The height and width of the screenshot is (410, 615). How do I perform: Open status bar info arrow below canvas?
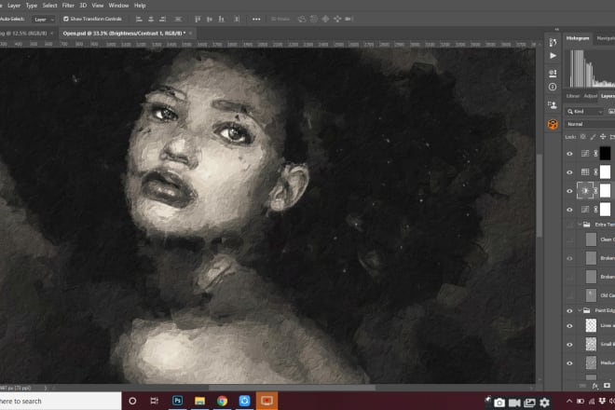point(46,388)
